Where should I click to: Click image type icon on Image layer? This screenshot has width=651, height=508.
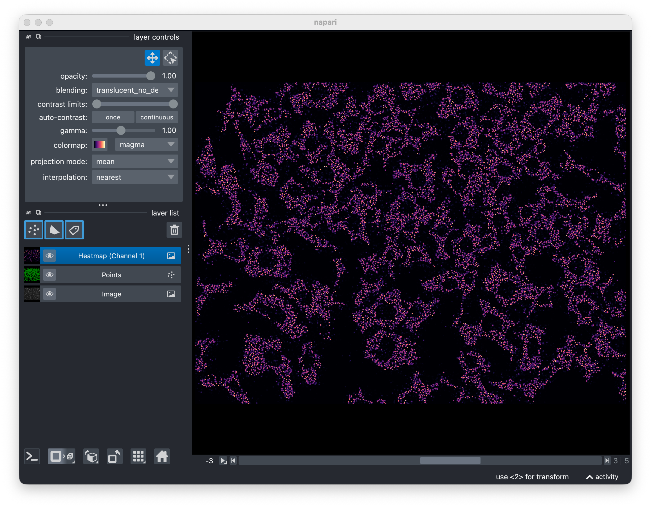171,294
